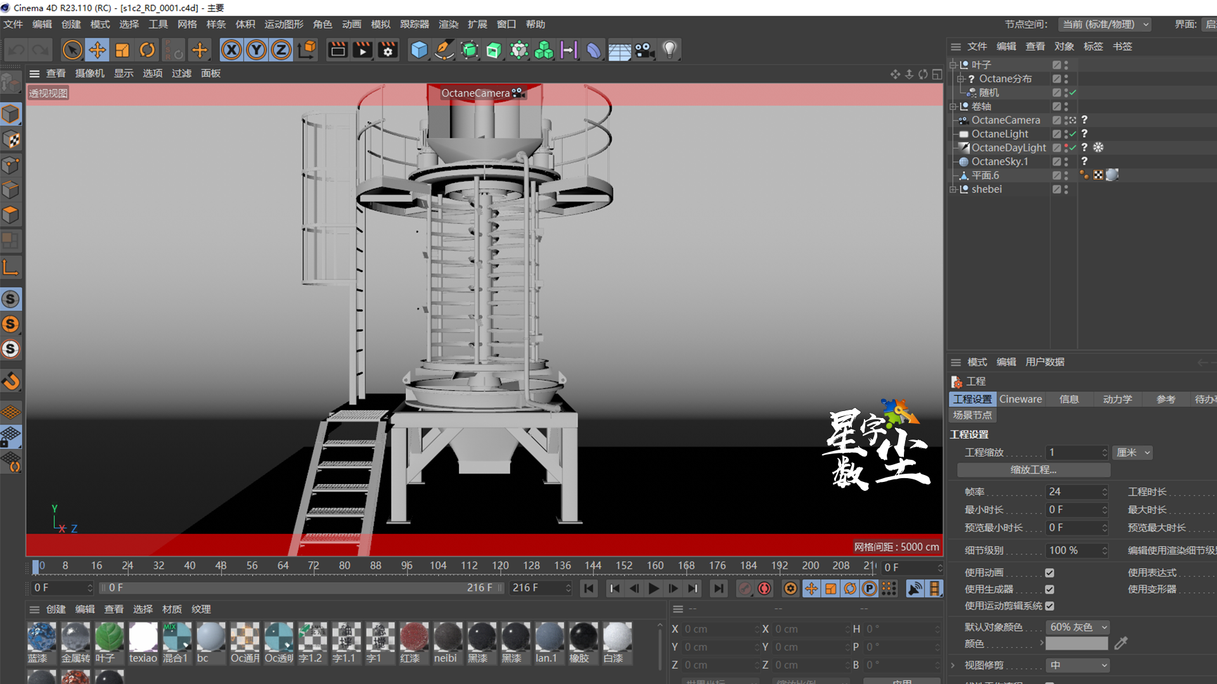The height and width of the screenshot is (684, 1217).
Task: Open viewport 摄像机 menu
Action: click(90, 73)
